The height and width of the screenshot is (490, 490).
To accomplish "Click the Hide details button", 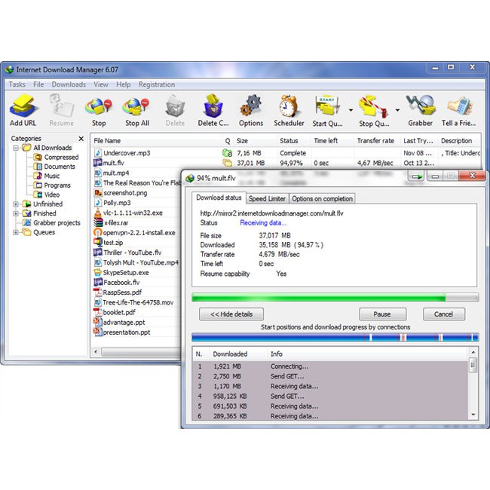I will pos(231,314).
